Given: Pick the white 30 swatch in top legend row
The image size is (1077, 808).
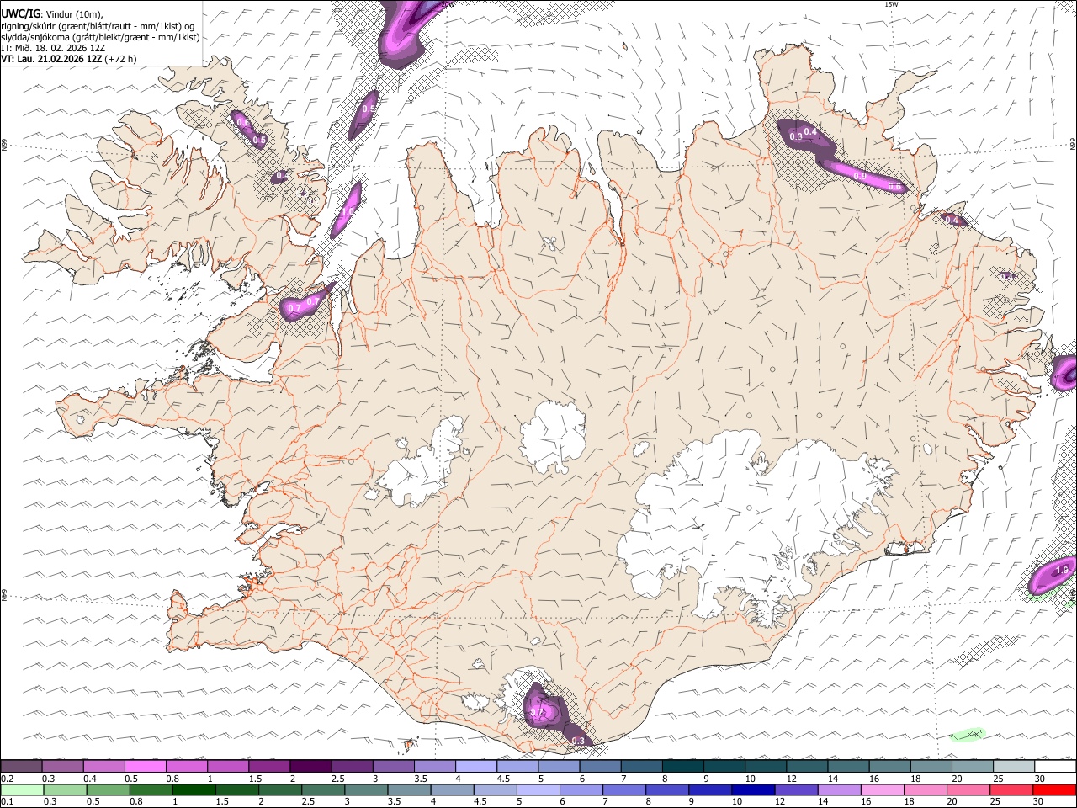Looking at the screenshot, I should tap(1055, 767).
